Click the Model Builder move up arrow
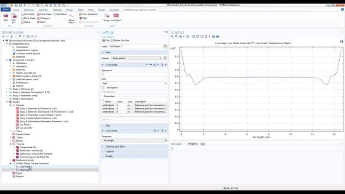The width and height of the screenshot is (345, 194). pyautogui.click(x=12, y=37)
